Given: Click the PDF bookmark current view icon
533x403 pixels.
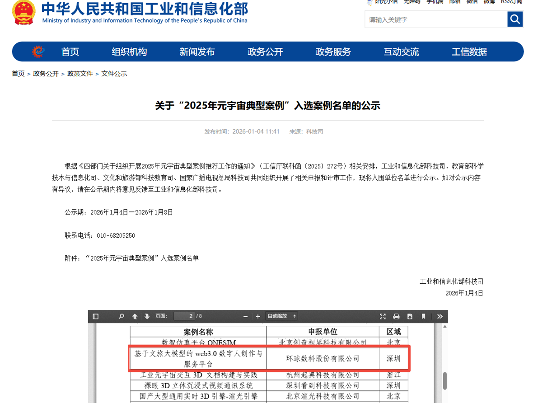Looking at the screenshot, I should (423, 316).
